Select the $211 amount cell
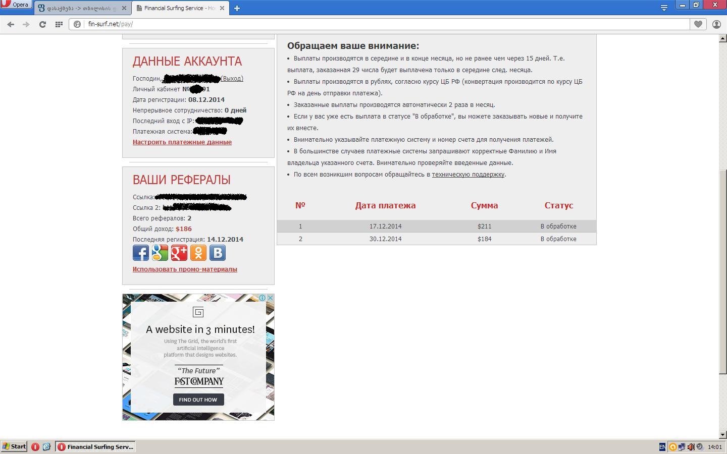 (x=484, y=226)
